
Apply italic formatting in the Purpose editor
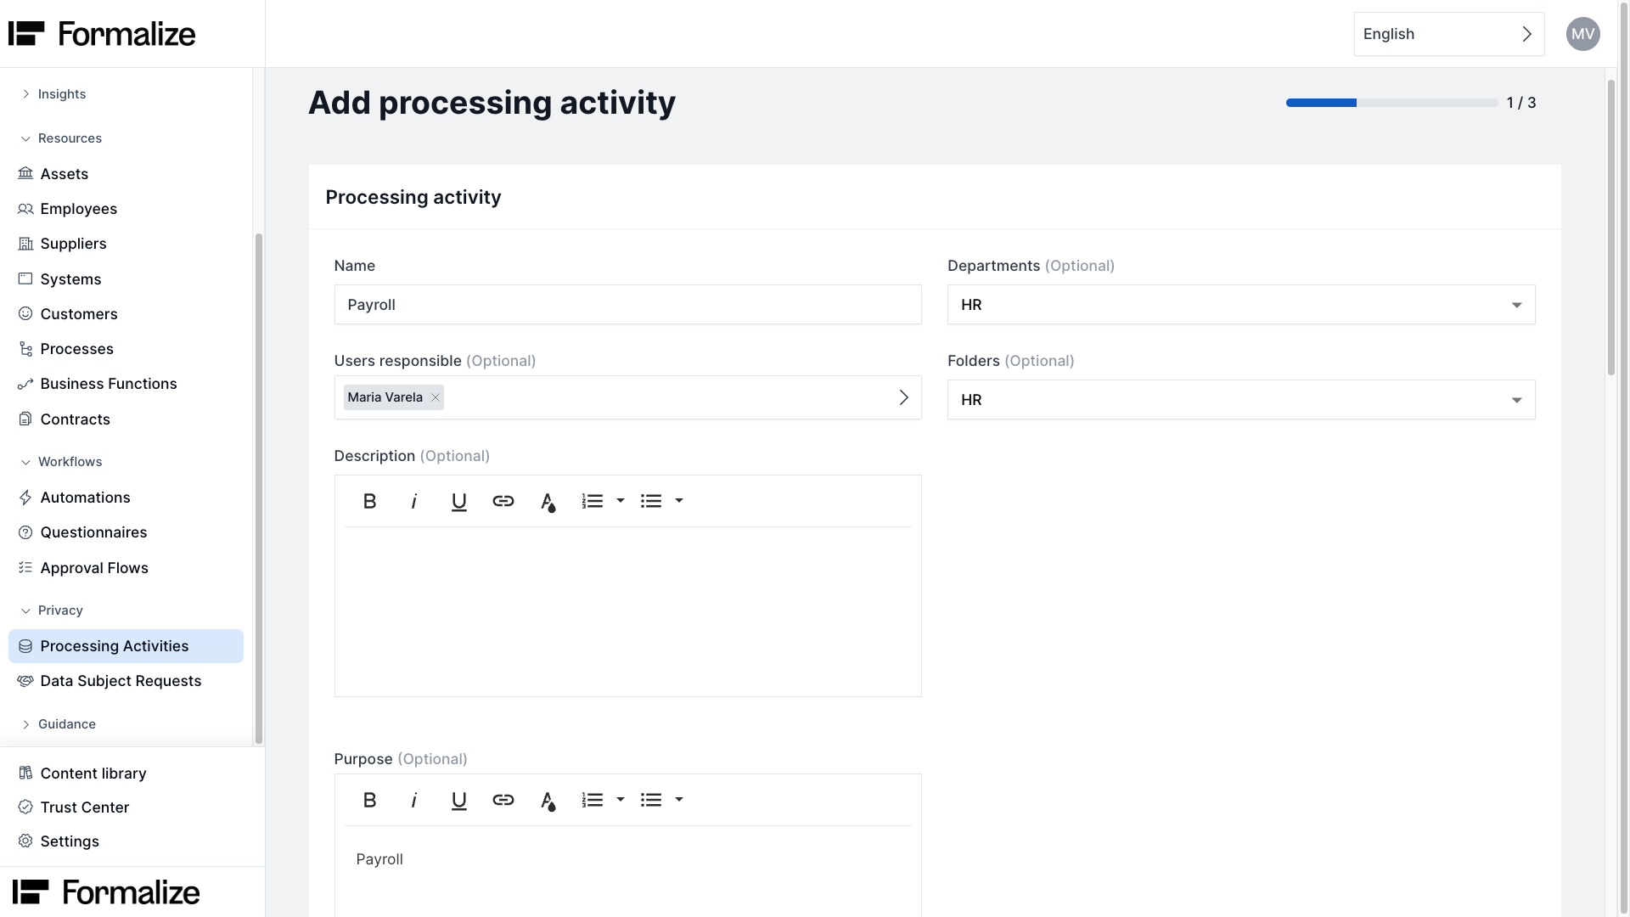pos(413,799)
